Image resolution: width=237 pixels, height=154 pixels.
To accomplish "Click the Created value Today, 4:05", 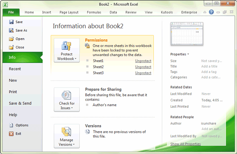I will pos(212,100).
